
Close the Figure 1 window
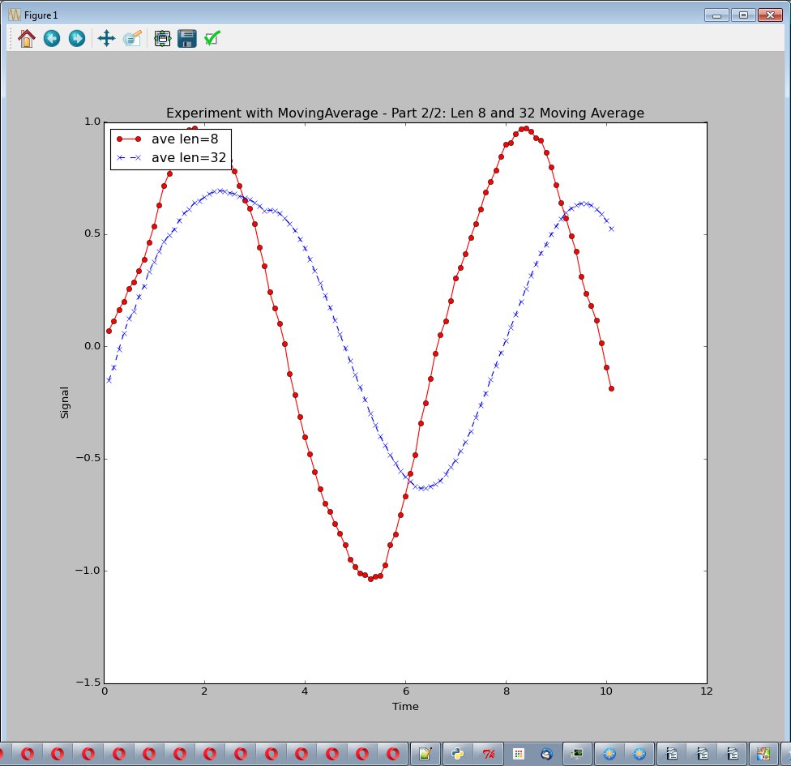(770, 15)
